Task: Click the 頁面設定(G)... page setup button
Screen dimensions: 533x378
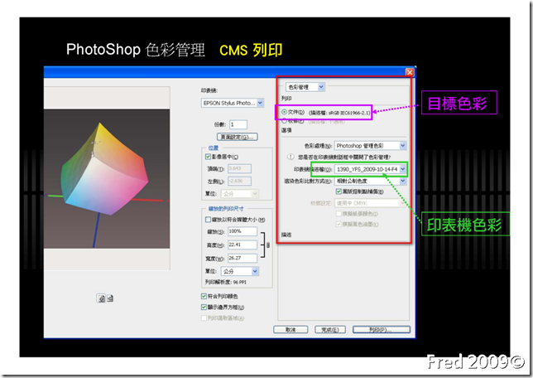Action: (238, 137)
